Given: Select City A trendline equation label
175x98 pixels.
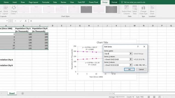Looking at the screenshot, I should click(x=92, y=64).
